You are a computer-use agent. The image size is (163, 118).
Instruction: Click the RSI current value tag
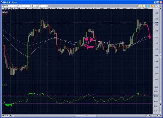[156, 95]
